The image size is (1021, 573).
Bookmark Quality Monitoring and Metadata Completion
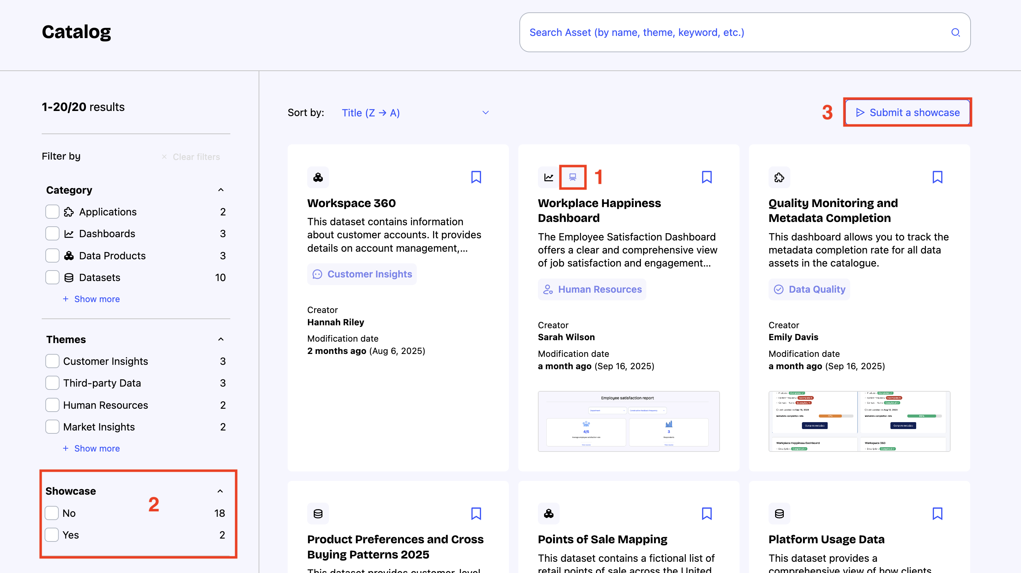tap(937, 177)
